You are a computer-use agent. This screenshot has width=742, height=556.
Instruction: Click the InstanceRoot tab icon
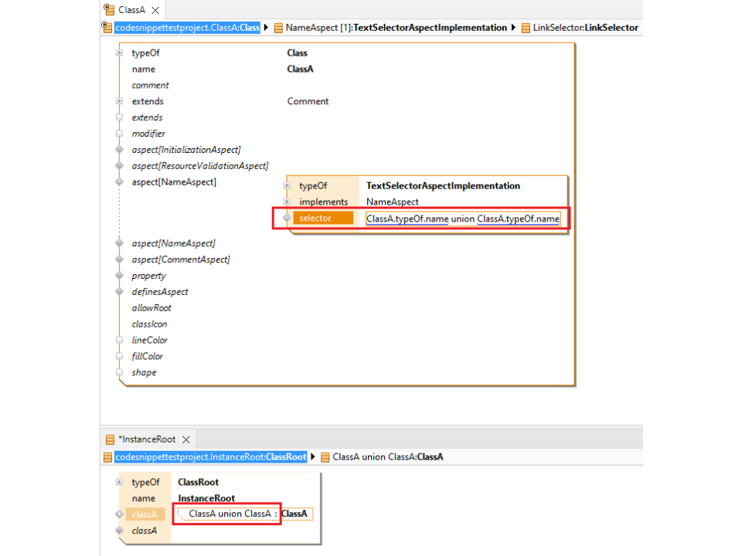(x=109, y=439)
